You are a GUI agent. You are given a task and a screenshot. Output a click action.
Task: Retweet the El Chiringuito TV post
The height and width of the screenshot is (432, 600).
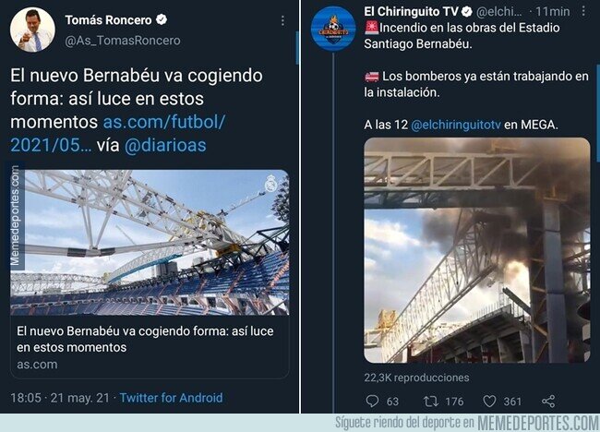(x=430, y=401)
